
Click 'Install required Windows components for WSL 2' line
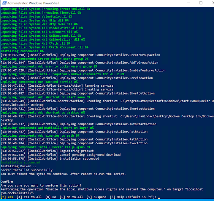pos(62,74)
